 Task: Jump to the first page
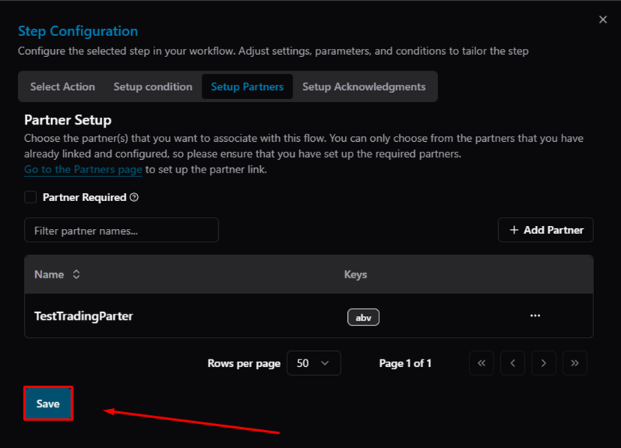click(x=481, y=363)
